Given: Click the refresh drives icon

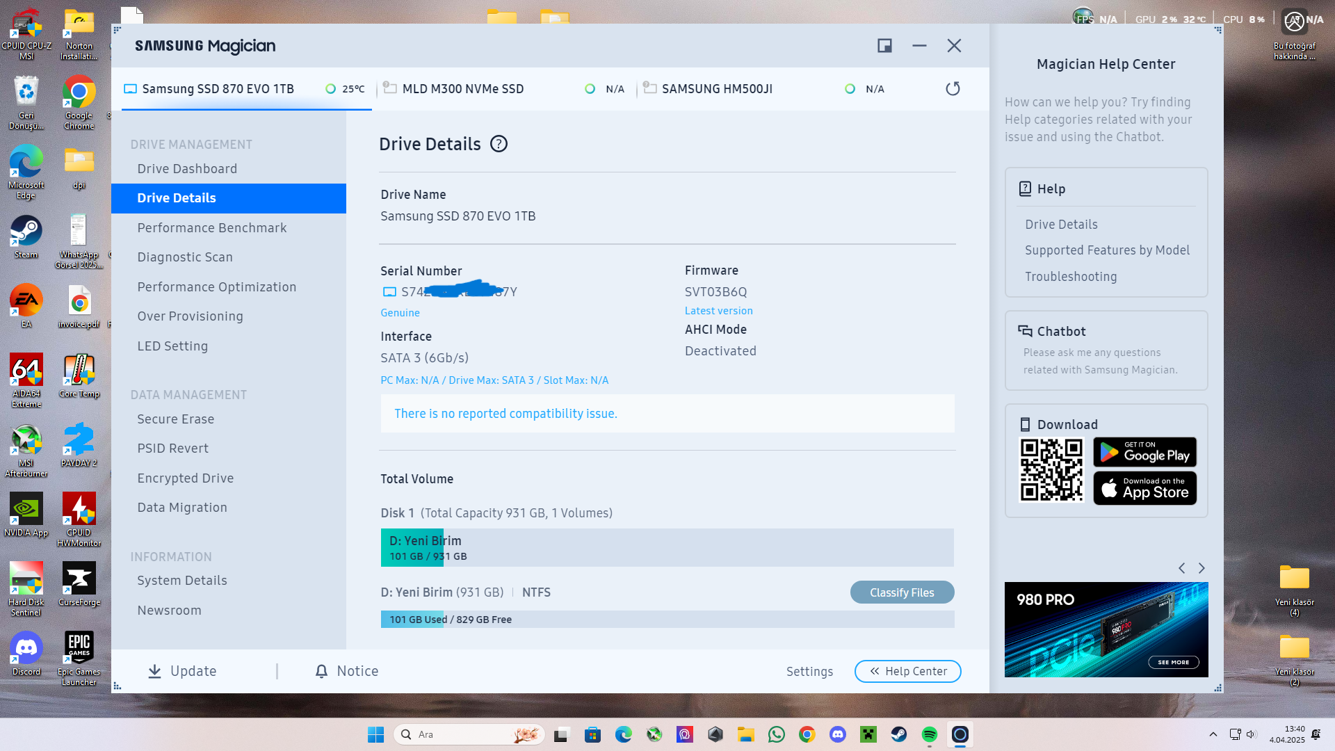Looking at the screenshot, I should click(x=953, y=89).
